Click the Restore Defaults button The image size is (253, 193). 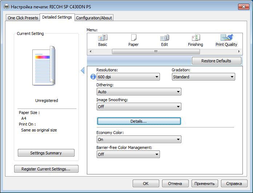(216, 61)
